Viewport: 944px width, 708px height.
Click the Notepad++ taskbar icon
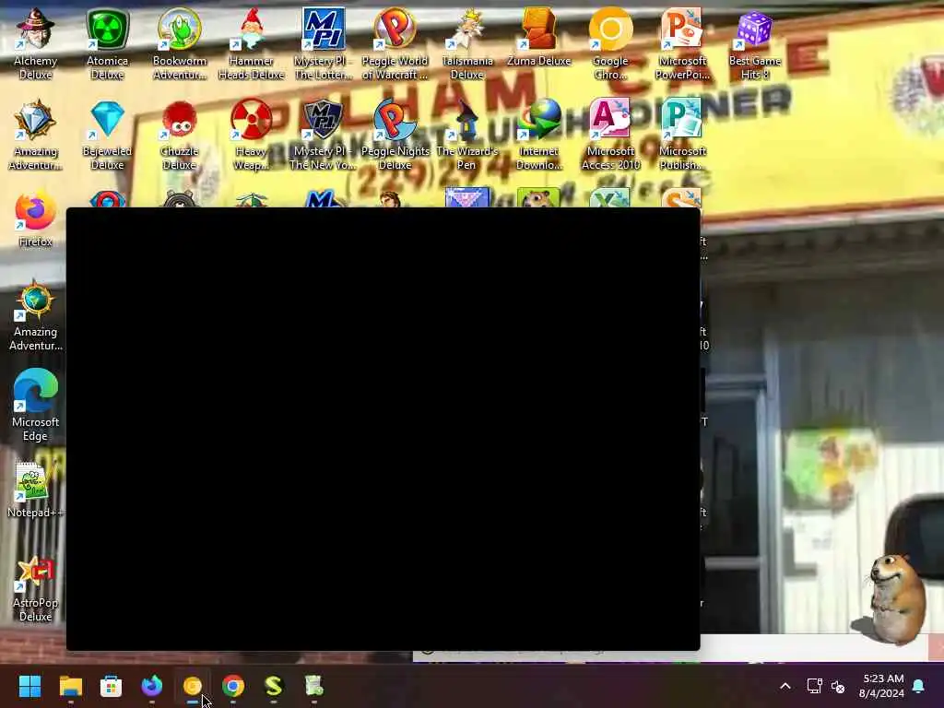313,686
